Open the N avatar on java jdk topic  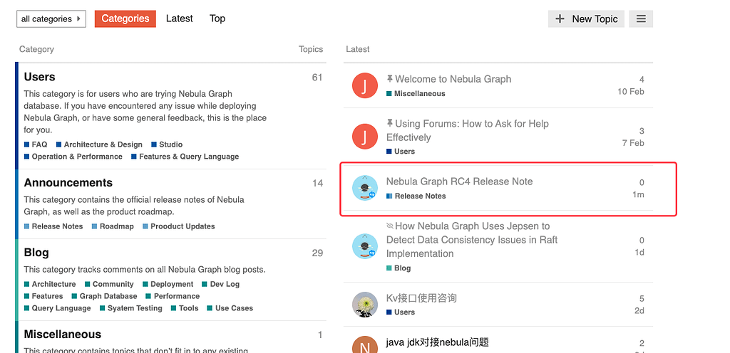[364, 344]
